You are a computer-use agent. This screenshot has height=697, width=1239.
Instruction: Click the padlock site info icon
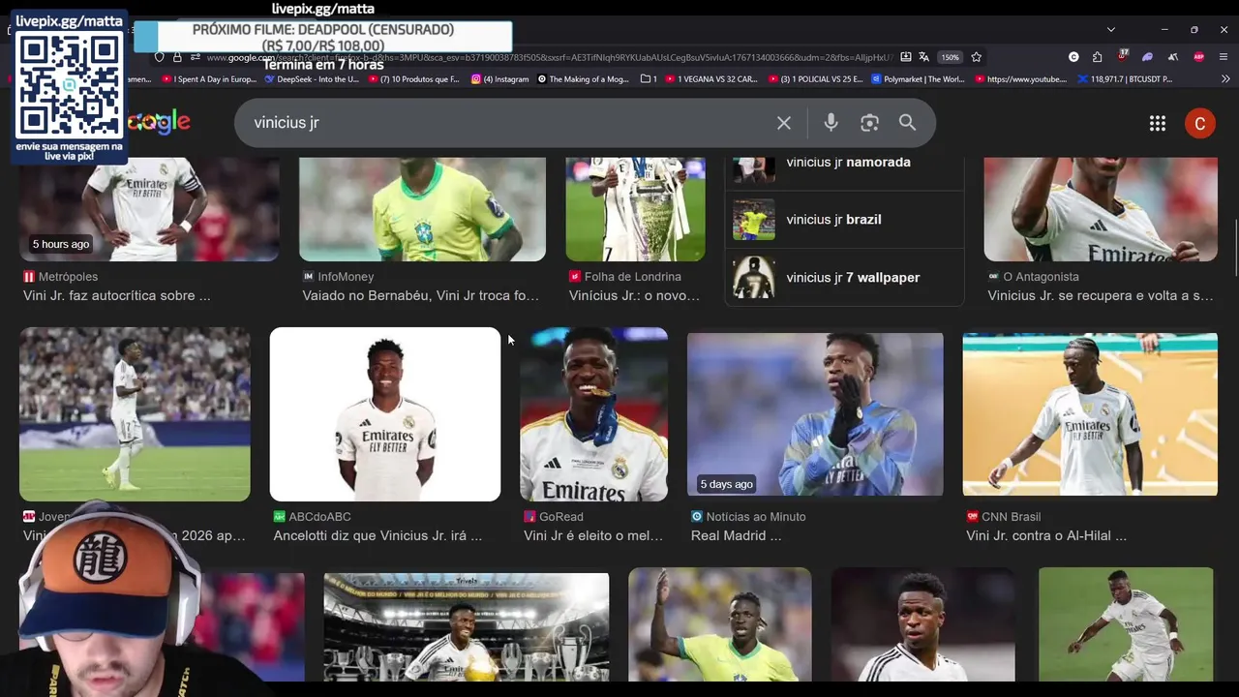click(177, 57)
